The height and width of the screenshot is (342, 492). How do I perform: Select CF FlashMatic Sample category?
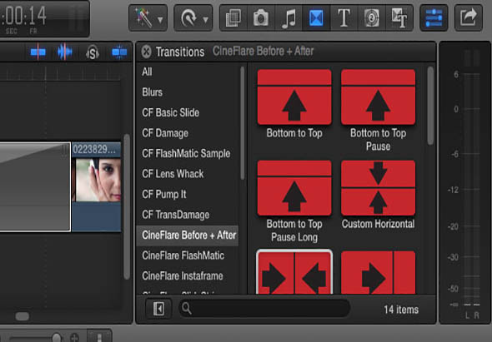coord(188,153)
